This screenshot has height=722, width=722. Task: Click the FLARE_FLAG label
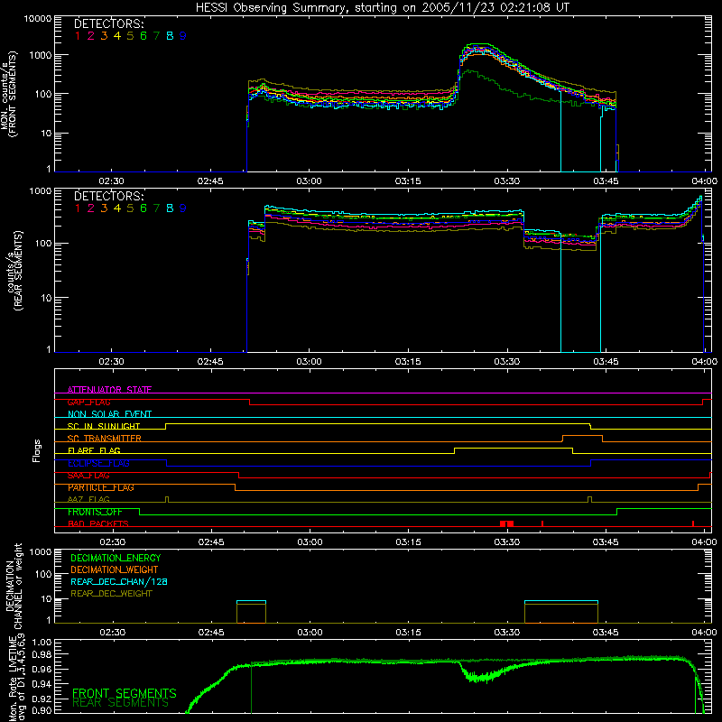[x=94, y=450]
